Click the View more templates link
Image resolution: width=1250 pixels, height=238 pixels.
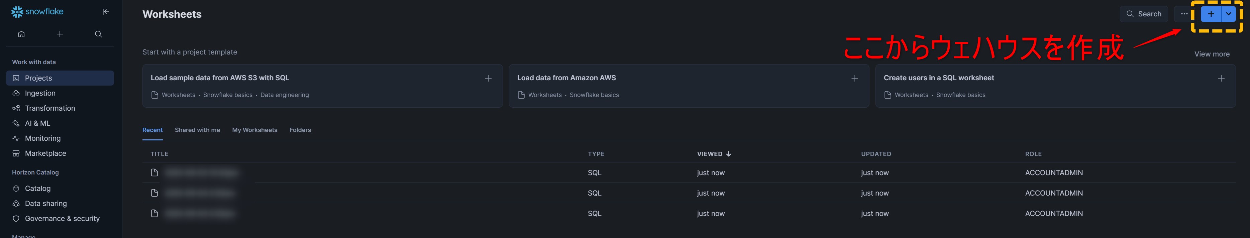point(1212,54)
